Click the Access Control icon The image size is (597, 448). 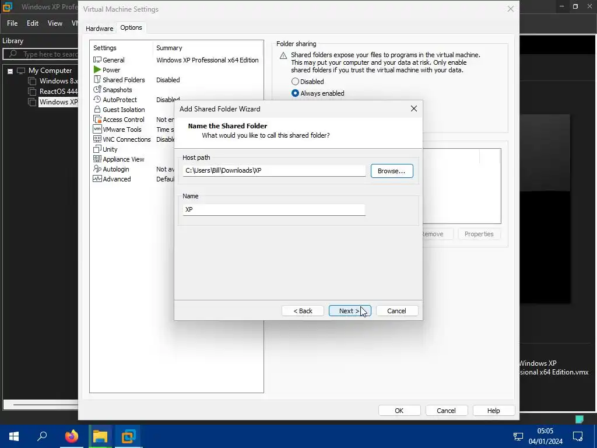click(97, 119)
